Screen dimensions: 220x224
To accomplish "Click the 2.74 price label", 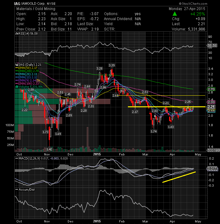I will pos(78,85).
